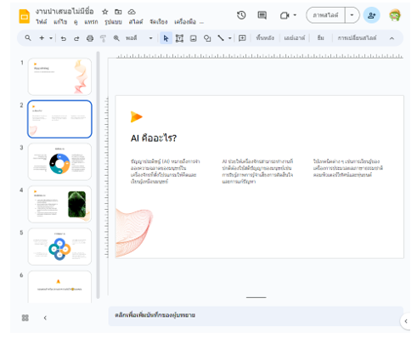
Task: Open the camera meet dropdown arrow
Action: [x=295, y=15]
